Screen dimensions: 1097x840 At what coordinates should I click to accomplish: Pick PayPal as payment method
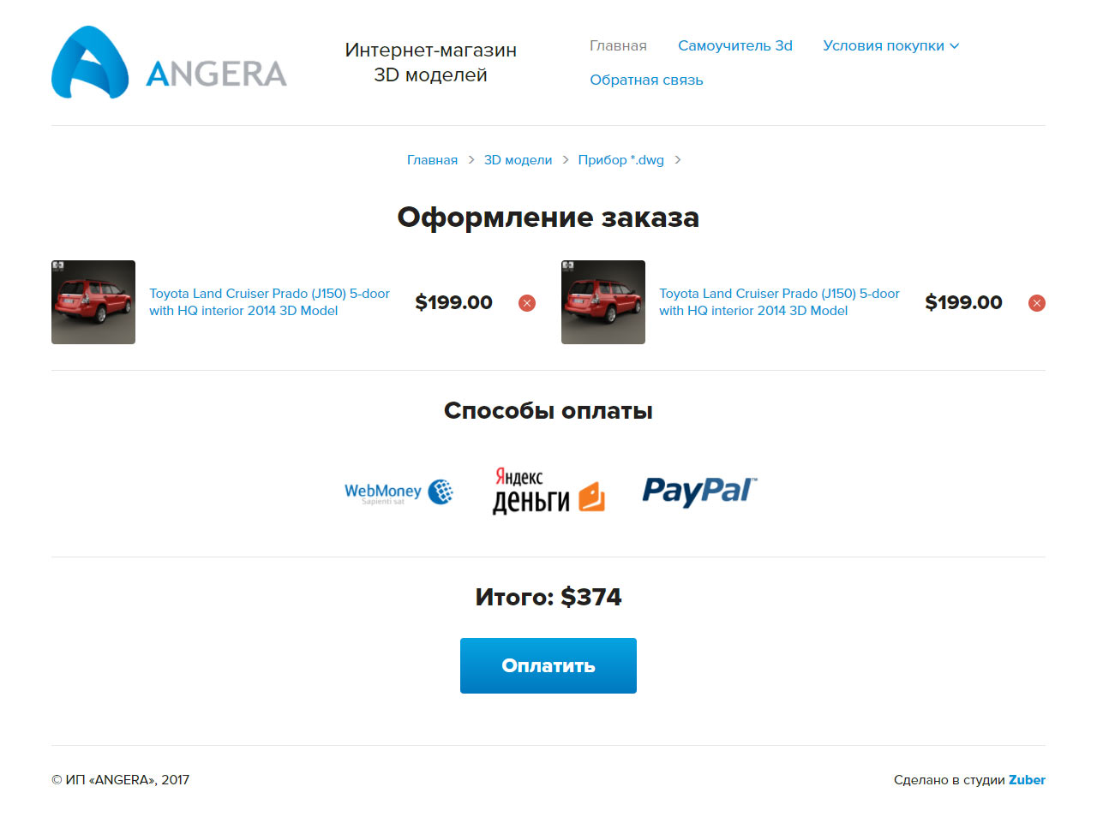click(x=699, y=491)
